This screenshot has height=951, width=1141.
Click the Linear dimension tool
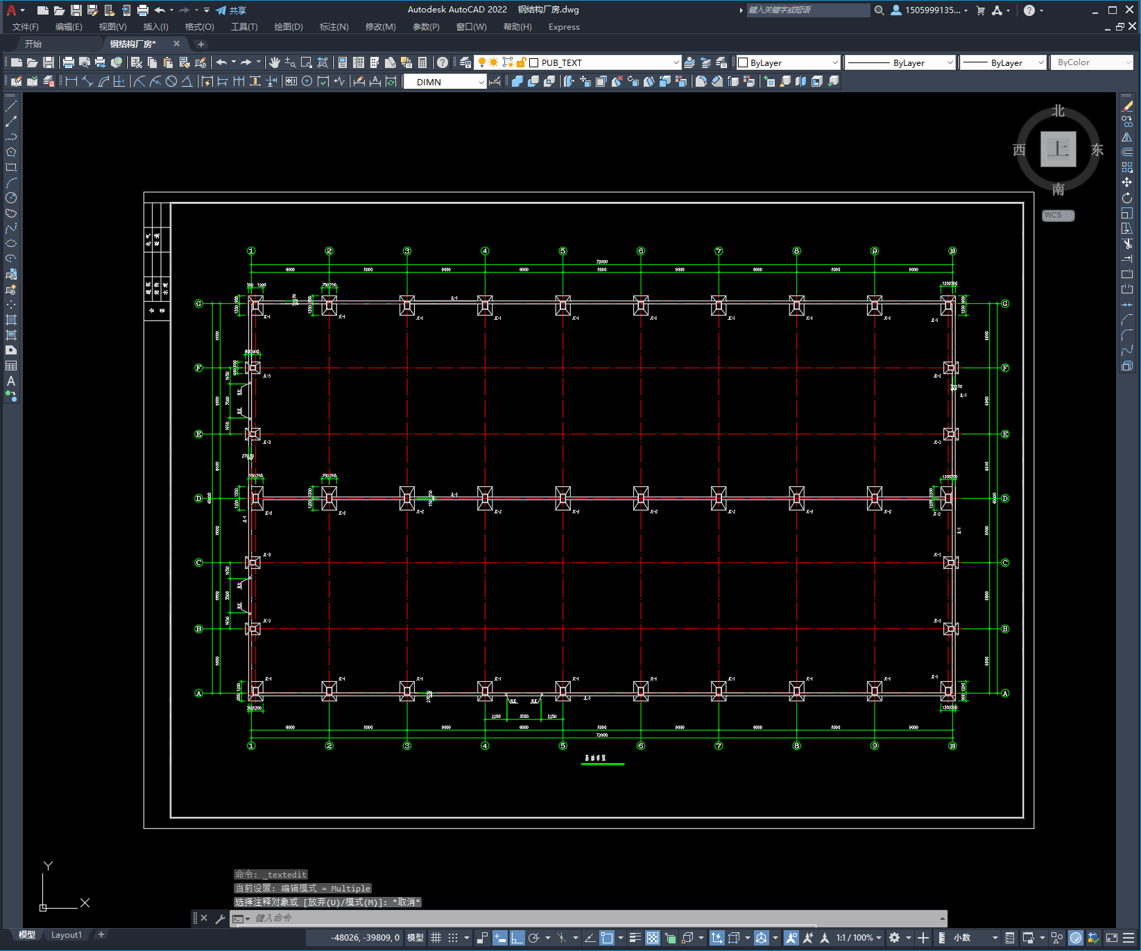71,81
